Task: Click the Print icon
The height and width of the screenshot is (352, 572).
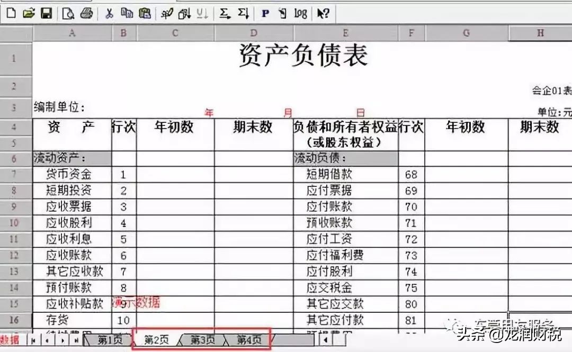Action: (x=86, y=13)
